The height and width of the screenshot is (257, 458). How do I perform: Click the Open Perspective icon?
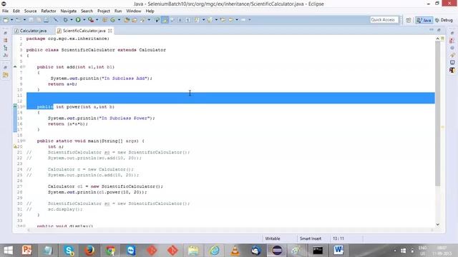(x=409, y=20)
